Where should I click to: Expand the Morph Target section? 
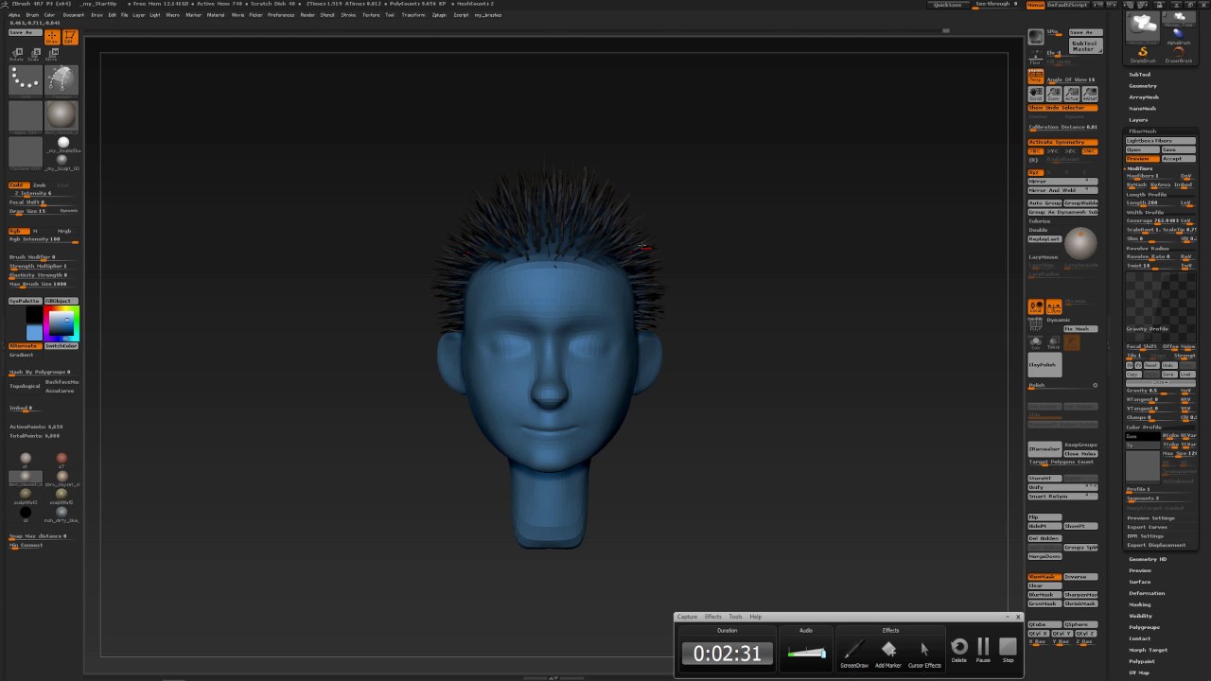pyautogui.click(x=1148, y=650)
